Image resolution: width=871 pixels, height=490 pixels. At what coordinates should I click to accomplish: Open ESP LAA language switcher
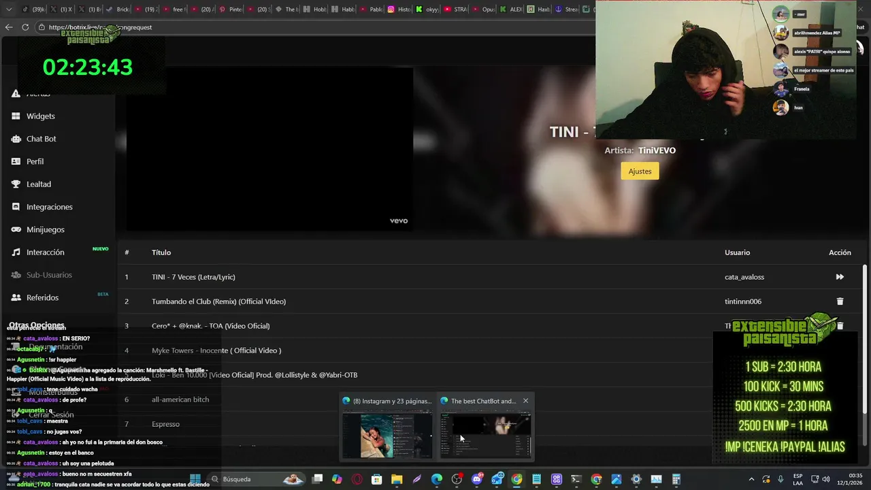798,479
